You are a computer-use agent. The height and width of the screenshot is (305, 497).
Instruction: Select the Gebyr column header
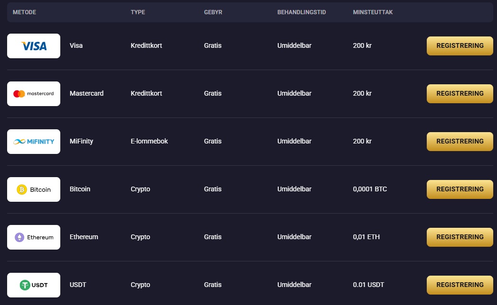point(213,12)
